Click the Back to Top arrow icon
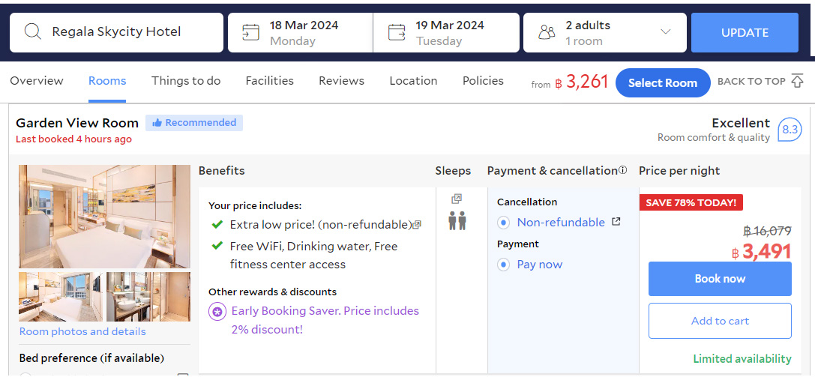This screenshot has height=377, width=815. tap(797, 81)
